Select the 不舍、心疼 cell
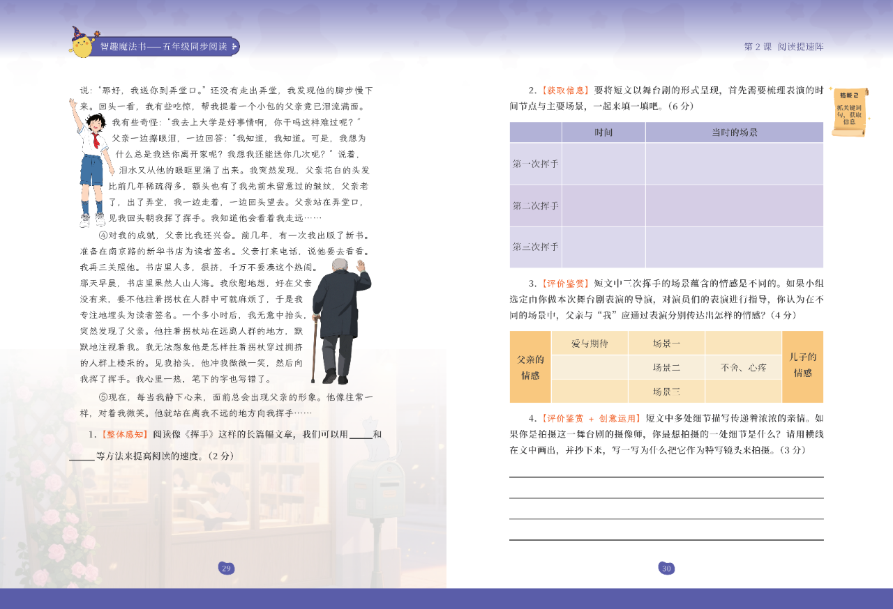Screen dimensions: 893x609 [743, 367]
